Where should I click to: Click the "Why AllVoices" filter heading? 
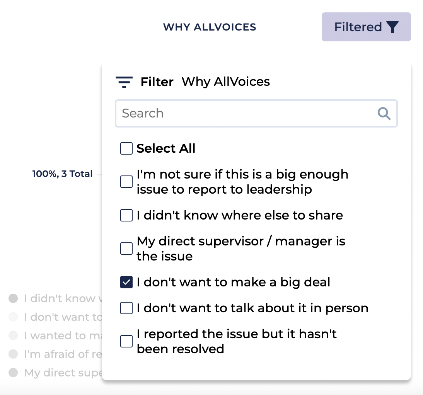pyautogui.click(x=226, y=82)
